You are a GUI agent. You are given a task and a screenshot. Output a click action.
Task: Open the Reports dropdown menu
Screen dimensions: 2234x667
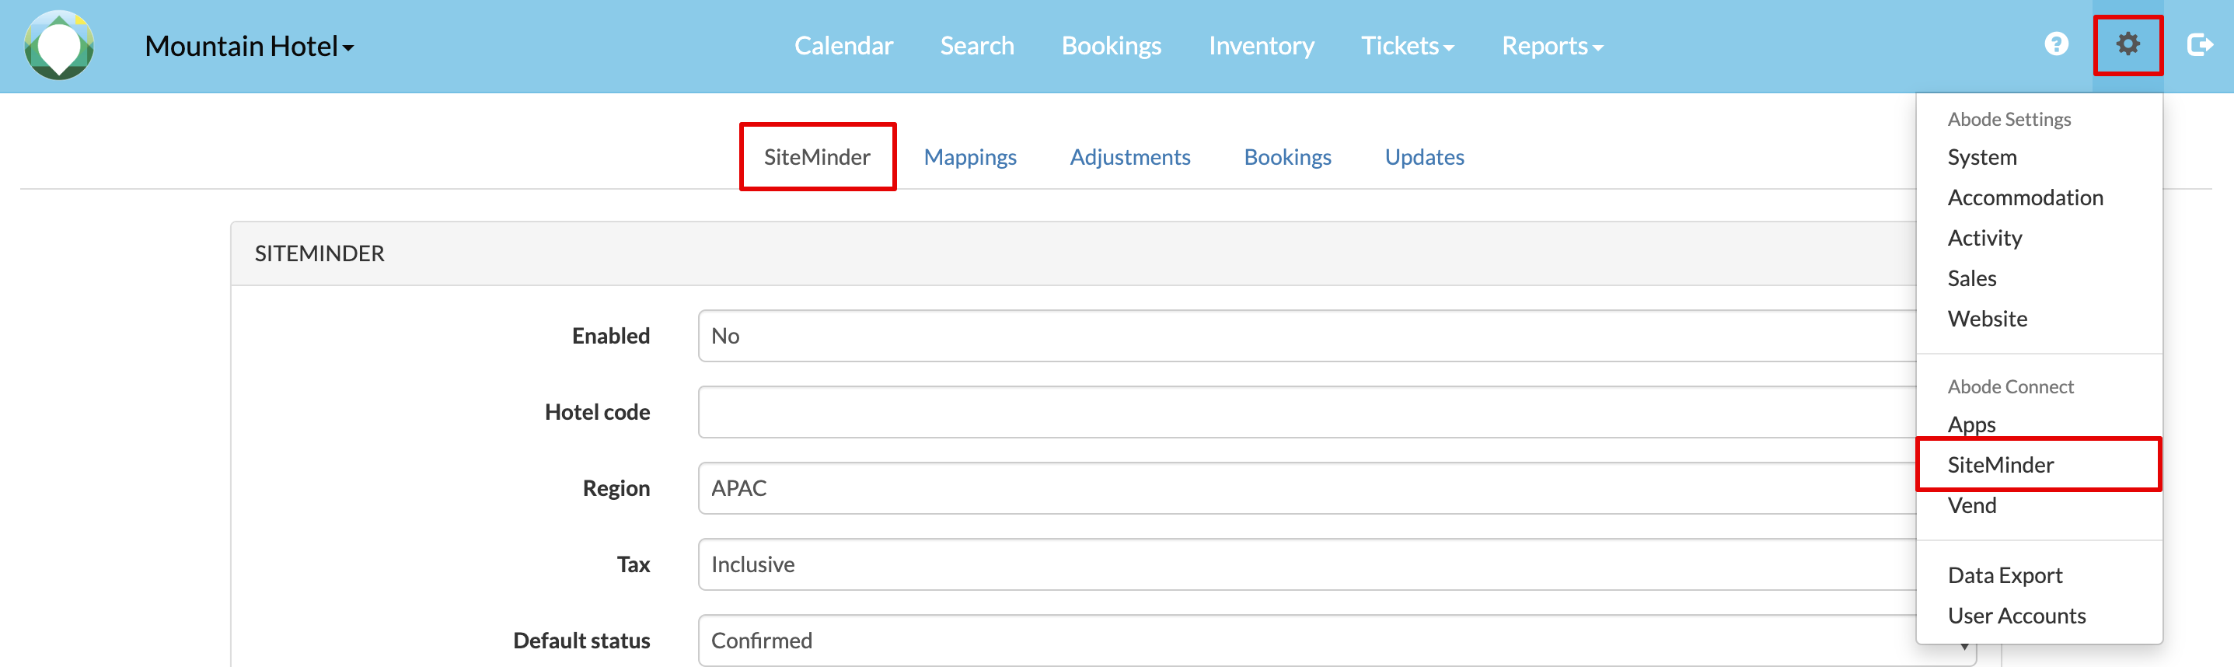click(x=1552, y=46)
